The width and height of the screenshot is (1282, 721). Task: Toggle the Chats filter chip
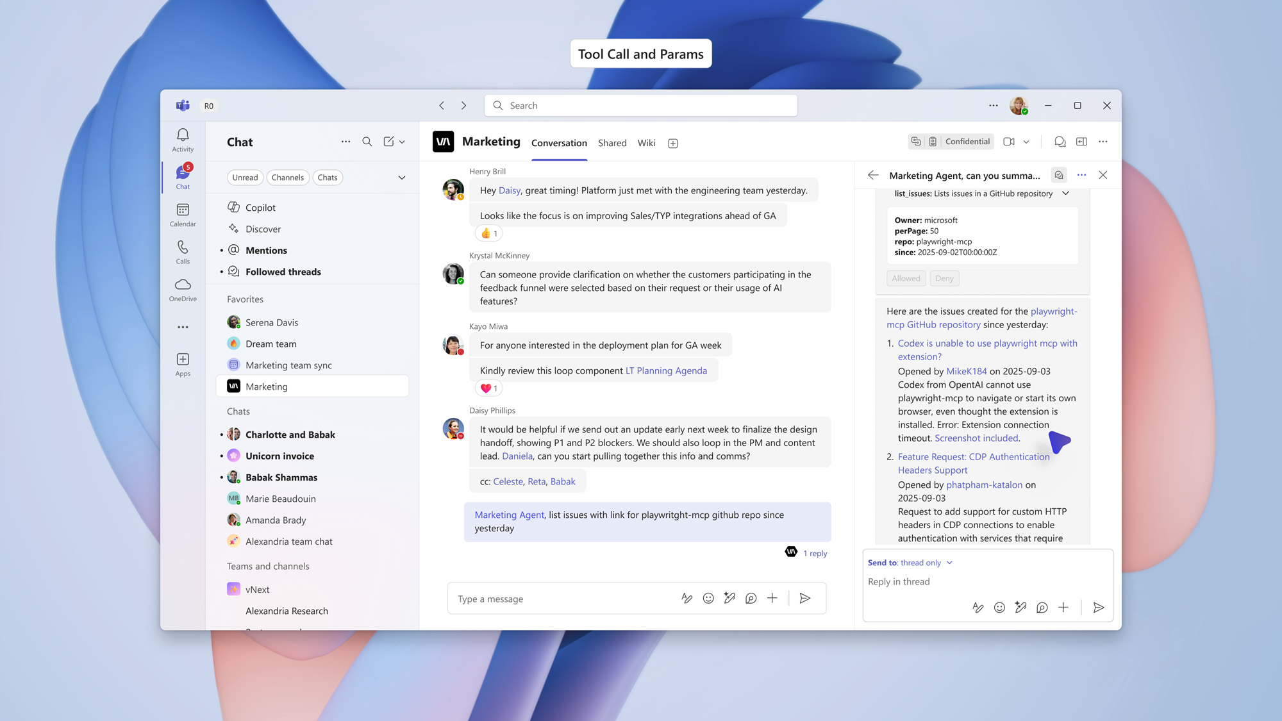327,178
